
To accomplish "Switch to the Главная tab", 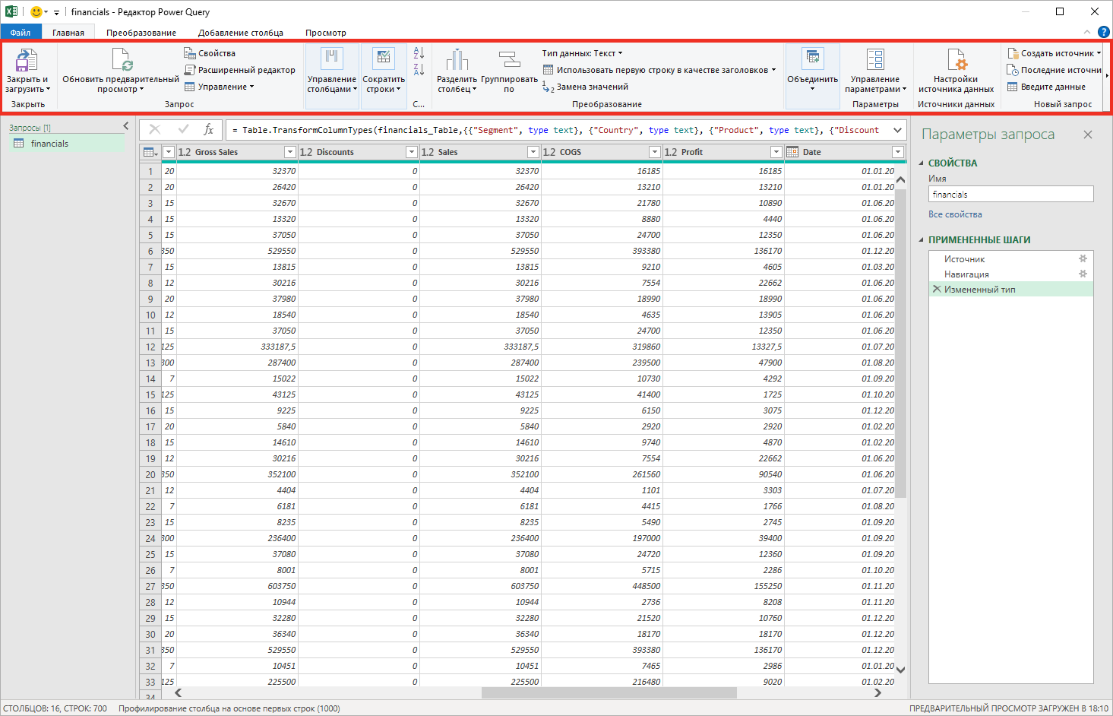I will pyautogui.click(x=68, y=33).
